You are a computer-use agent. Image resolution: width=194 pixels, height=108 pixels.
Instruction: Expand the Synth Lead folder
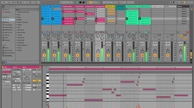tap(17, 40)
